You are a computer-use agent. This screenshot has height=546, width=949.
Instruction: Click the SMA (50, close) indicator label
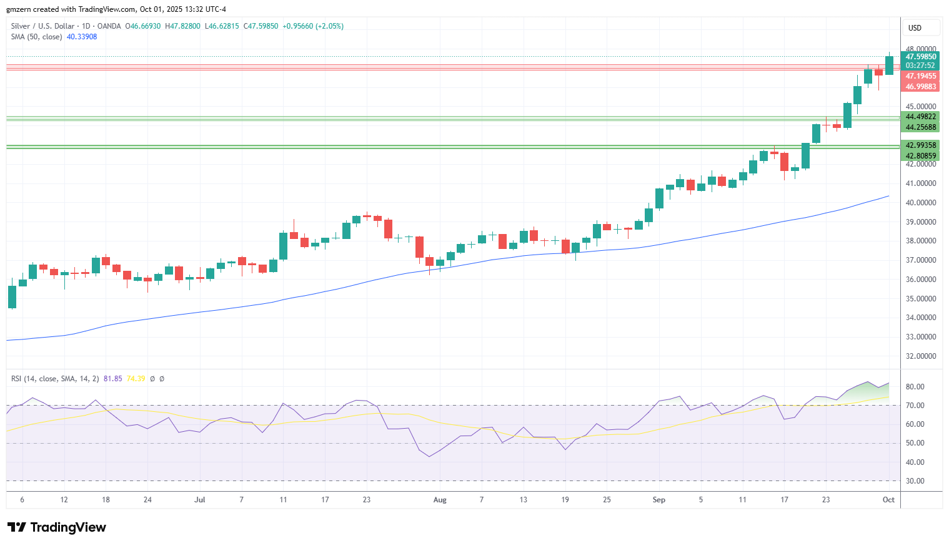(x=36, y=37)
